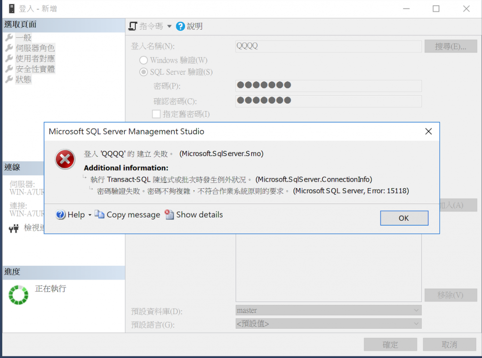The height and width of the screenshot is (358, 482).
Task: Close the Management Studio error dialog
Action: 428,132
